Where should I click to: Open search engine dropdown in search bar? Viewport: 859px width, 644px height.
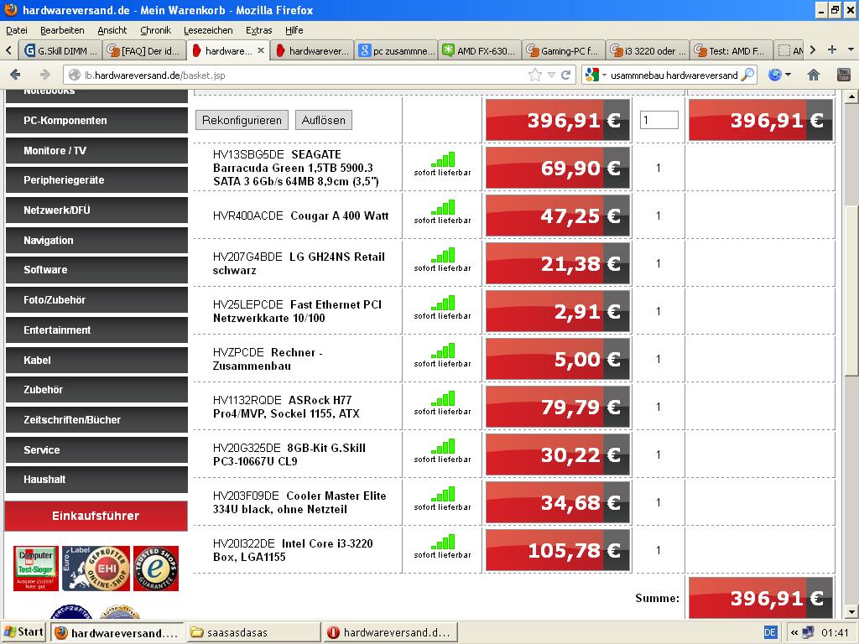click(604, 75)
